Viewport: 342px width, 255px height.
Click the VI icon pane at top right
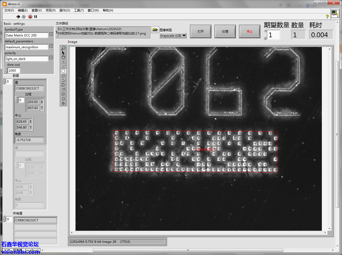coord(335,14)
